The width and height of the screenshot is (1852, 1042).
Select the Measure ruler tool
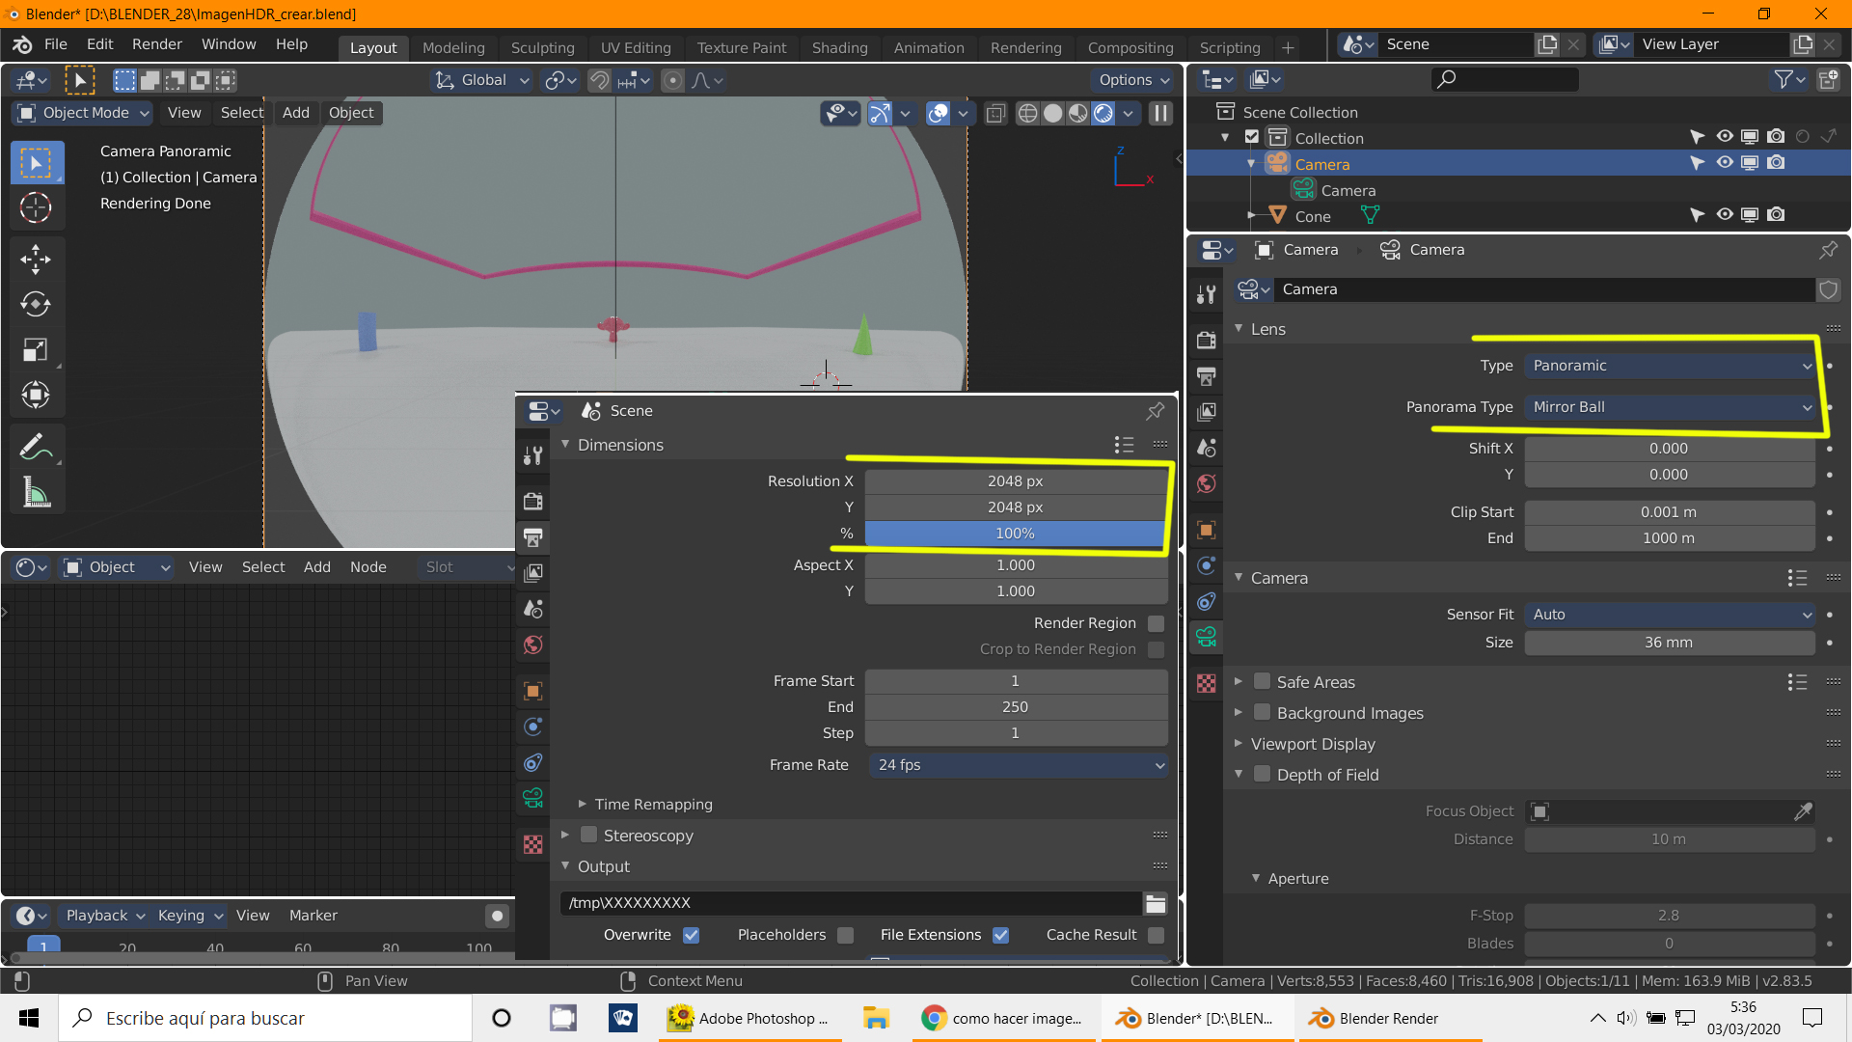tap(36, 493)
